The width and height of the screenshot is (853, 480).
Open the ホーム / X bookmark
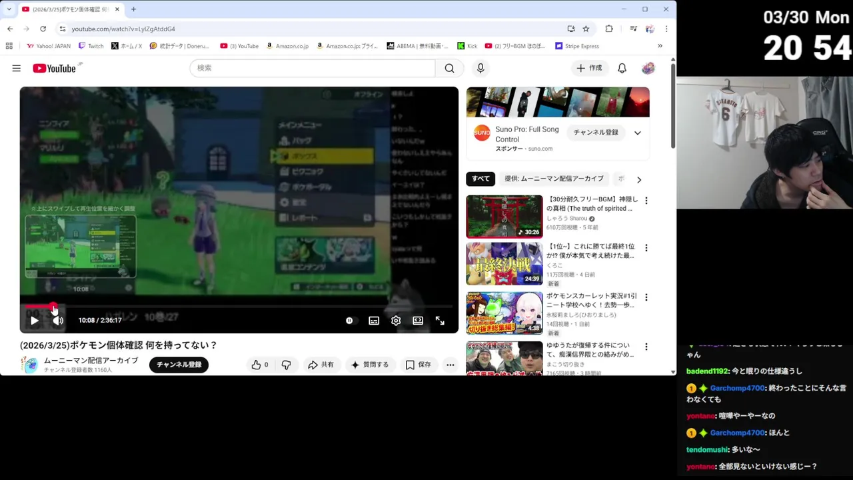coord(127,46)
